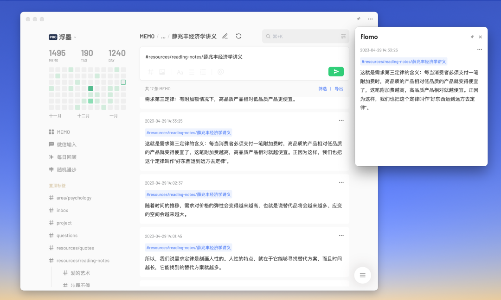The width and height of the screenshot is (501, 300).
Task: Expand the 浮墨 account dropdown
Action: tap(75, 37)
